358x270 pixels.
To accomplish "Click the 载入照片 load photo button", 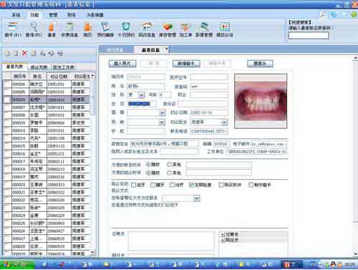I will [122, 64].
